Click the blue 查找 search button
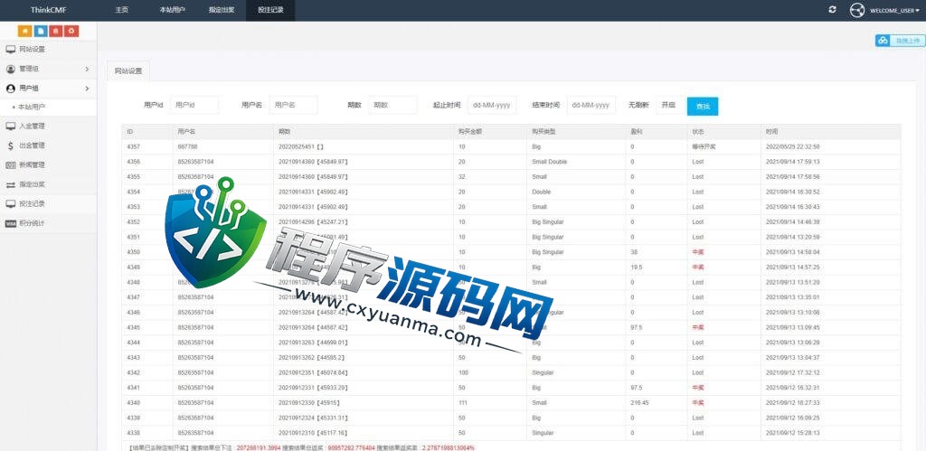This screenshot has width=926, height=451. pyautogui.click(x=703, y=107)
